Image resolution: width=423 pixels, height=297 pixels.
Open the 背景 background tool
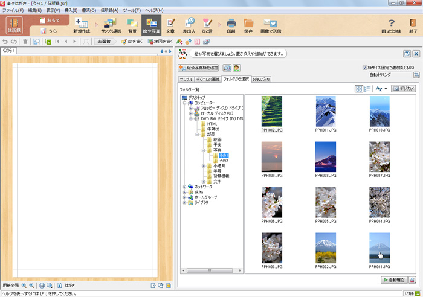tap(132, 25)
